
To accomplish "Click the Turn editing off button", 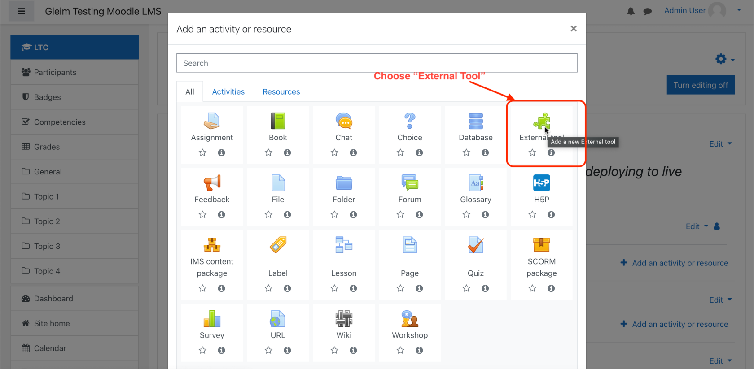I will pyautogui.click(x=701, y=85).
